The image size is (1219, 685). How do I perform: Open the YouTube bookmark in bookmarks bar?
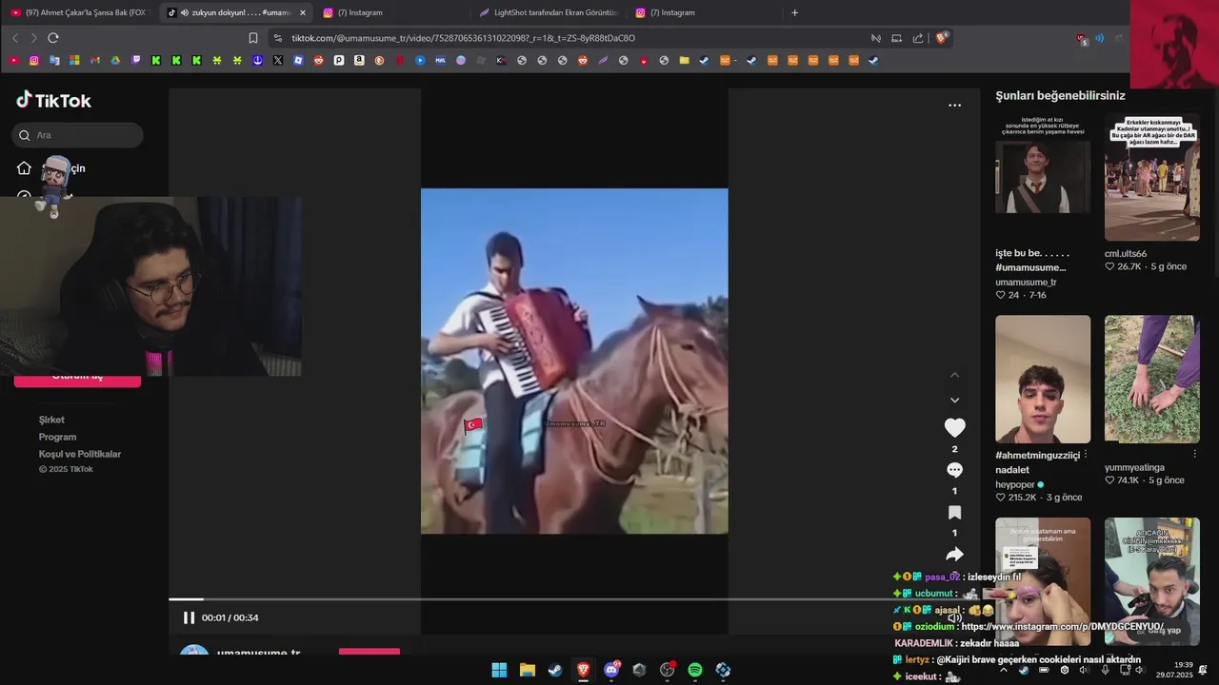coord(13,60)
